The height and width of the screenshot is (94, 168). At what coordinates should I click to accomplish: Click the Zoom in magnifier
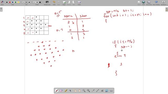point(84,91)
